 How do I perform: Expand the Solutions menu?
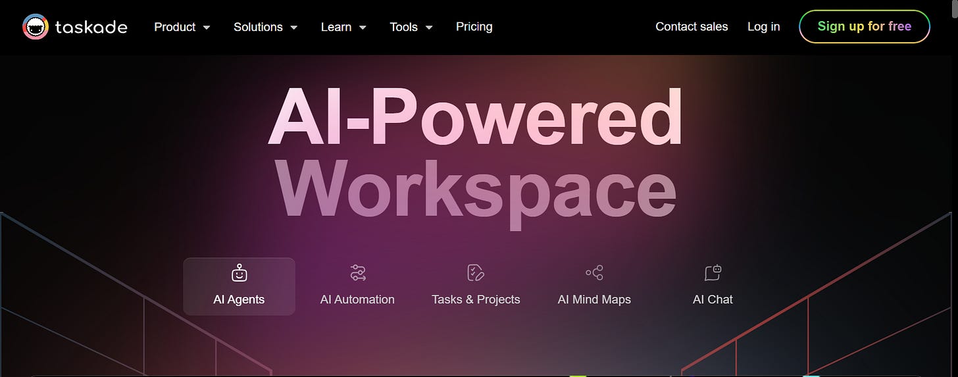(266, 27)
